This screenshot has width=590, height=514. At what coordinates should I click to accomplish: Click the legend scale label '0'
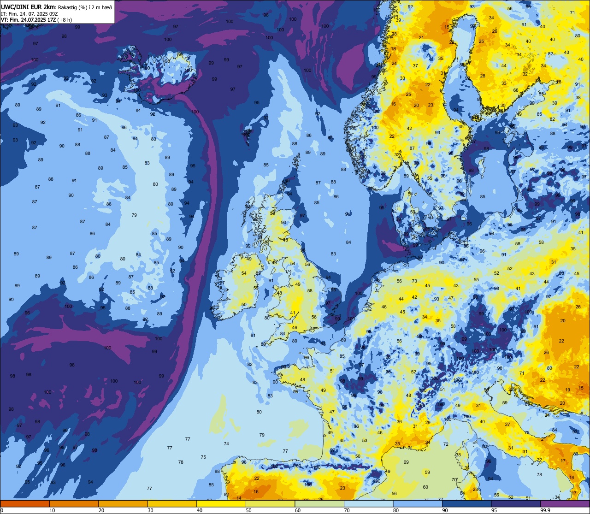coord(2,510)
